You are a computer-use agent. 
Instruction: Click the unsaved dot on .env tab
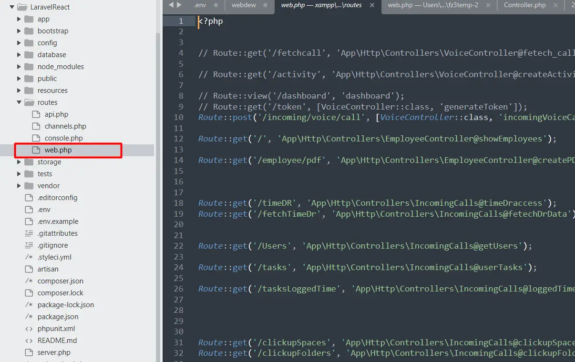tap(216, 5)
